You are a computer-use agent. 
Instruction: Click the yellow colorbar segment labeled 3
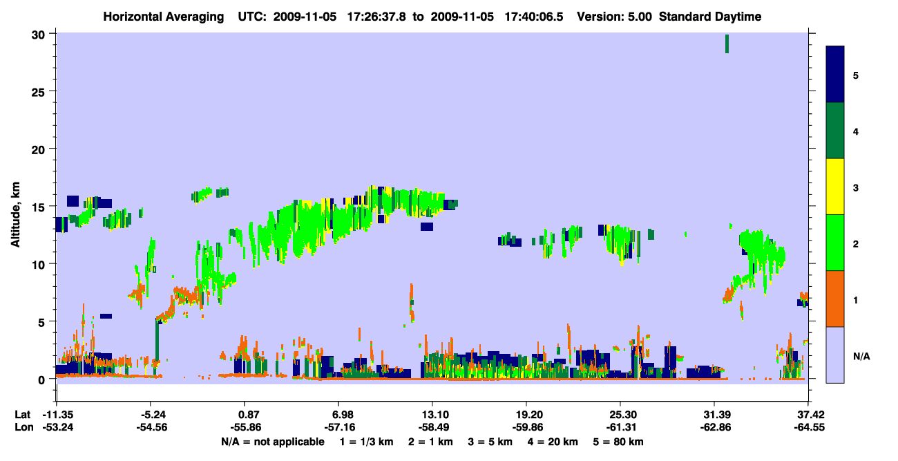click(835, 187)
